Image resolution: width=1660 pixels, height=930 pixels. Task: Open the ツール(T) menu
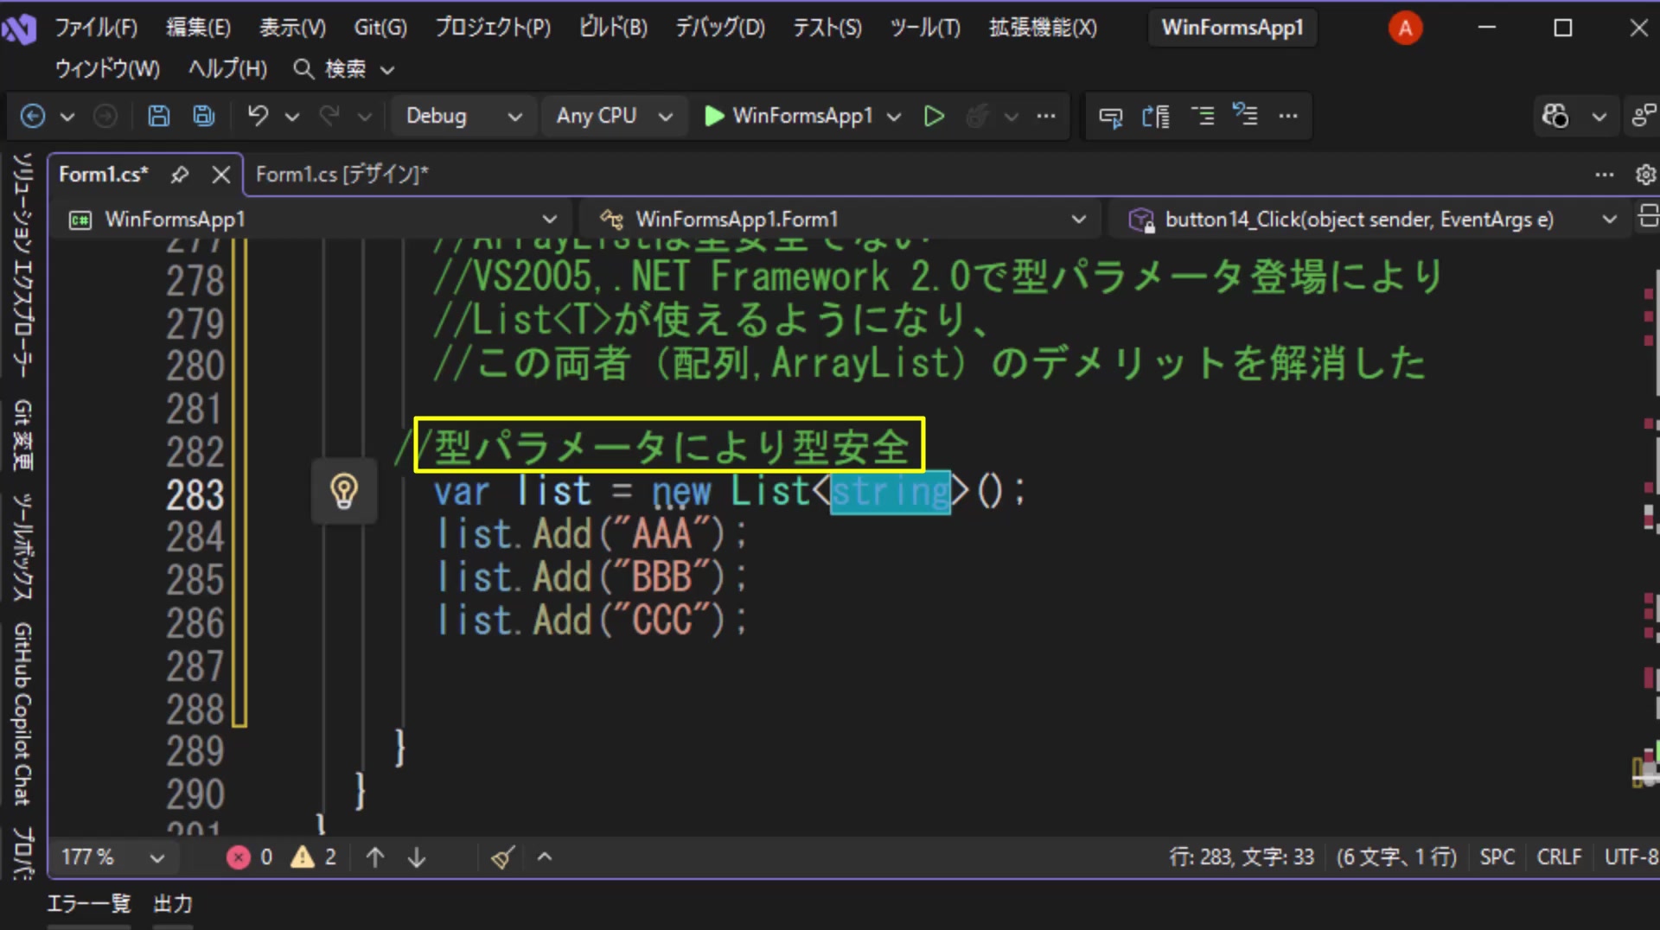point(925,28)
